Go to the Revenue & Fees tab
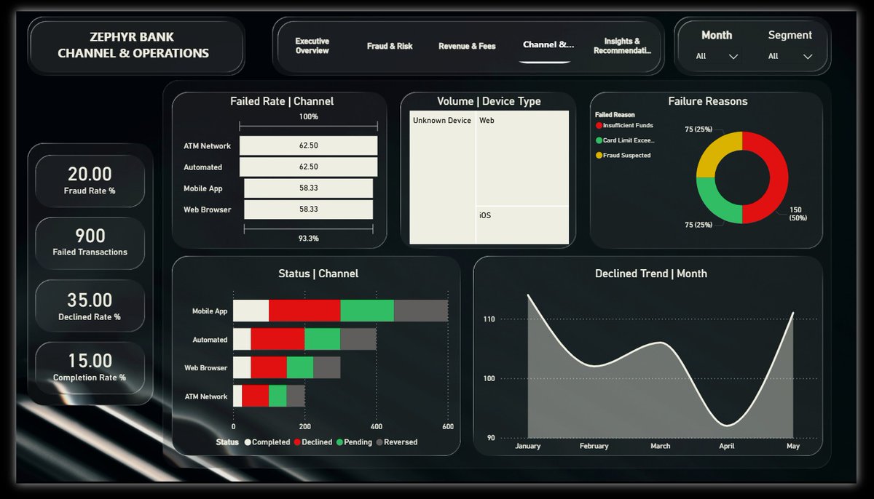The image size is (874, 499). point(467,46)
